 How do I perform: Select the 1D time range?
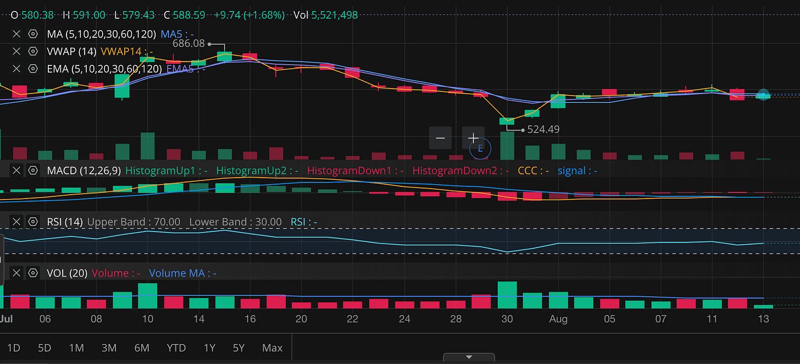click(13, 348)
